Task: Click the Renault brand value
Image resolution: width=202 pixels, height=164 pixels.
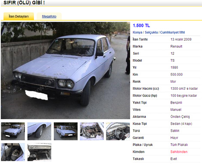Action: click(x=176, y=46)
